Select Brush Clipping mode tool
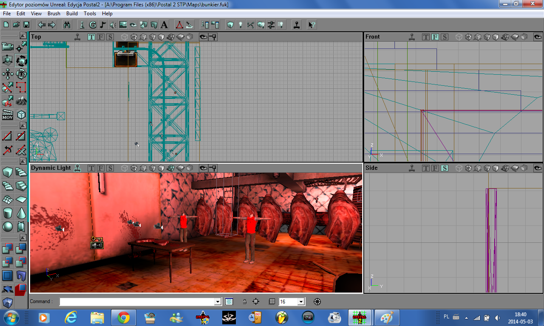Viewport: 544px width, 326px height. 7,88
